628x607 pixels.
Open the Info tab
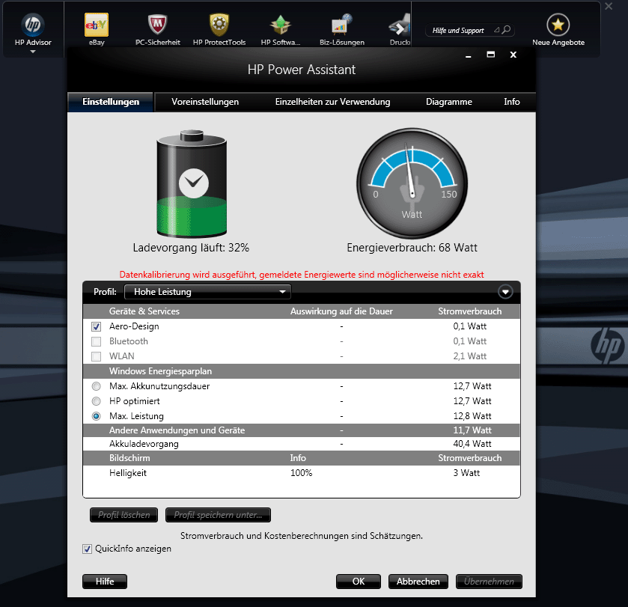point(512,102)
